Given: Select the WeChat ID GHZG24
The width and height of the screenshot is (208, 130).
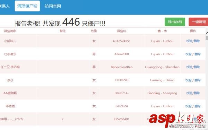Looking at the screenshot, I should pyautogui.click(x=122, y=106).
